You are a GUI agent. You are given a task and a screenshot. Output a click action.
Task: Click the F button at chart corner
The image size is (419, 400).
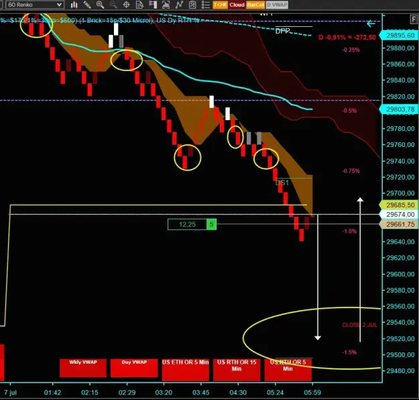pos(414,19)
